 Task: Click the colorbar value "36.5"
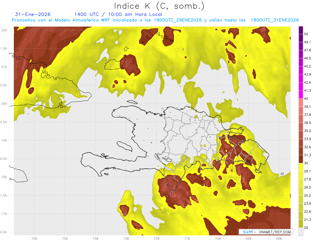(308, 123)
